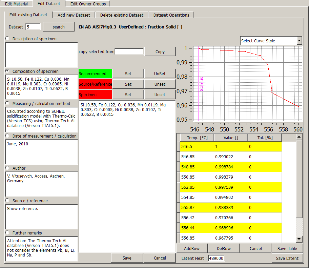Switch to the Edit Material tab
309x268 pixels.
16,4
